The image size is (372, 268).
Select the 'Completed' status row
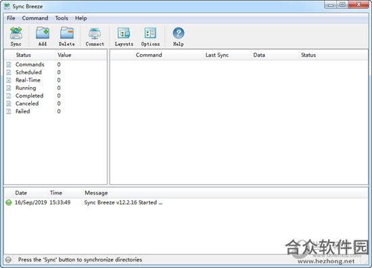coord(55,96)
